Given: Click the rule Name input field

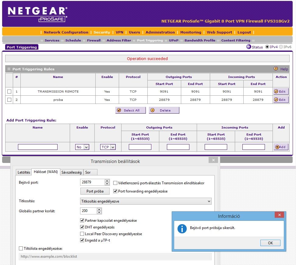Looking at the screenshot, I should (x=37, y=147).
